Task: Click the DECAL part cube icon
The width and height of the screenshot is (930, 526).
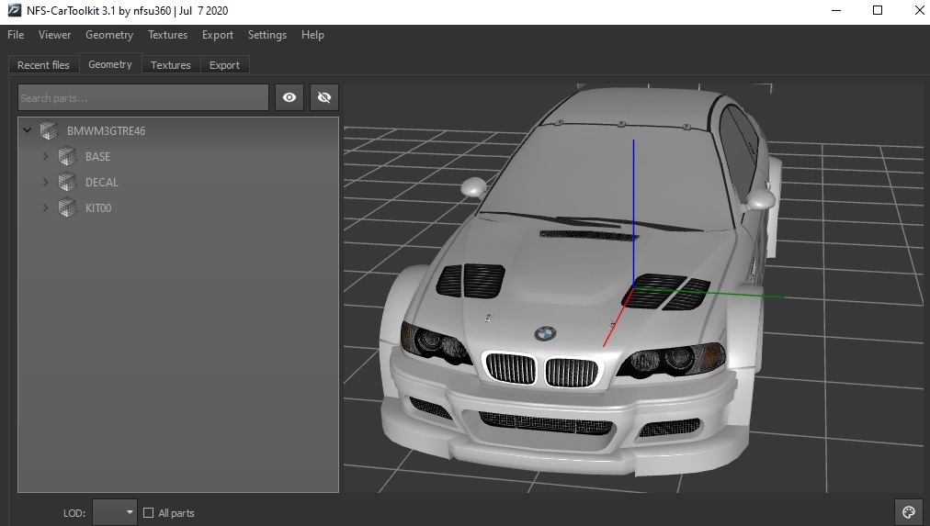Action: coord(67,183)
